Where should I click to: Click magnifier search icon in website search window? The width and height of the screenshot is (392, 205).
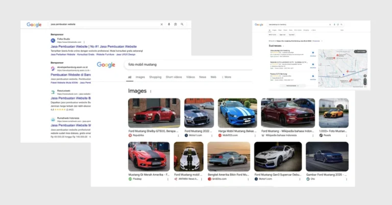(182, 24)
